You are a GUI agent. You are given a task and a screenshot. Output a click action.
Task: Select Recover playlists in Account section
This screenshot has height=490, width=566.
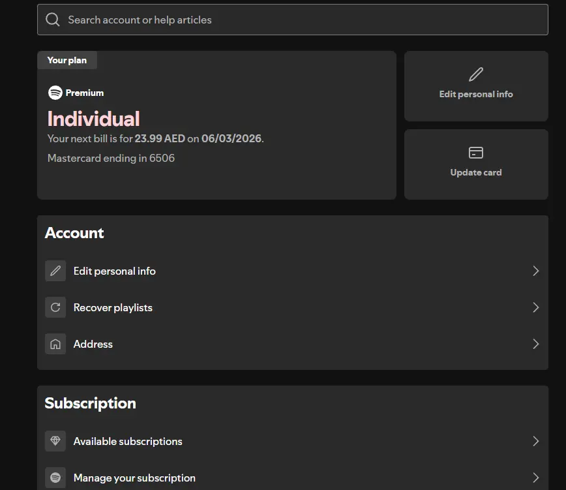point(292,307)
